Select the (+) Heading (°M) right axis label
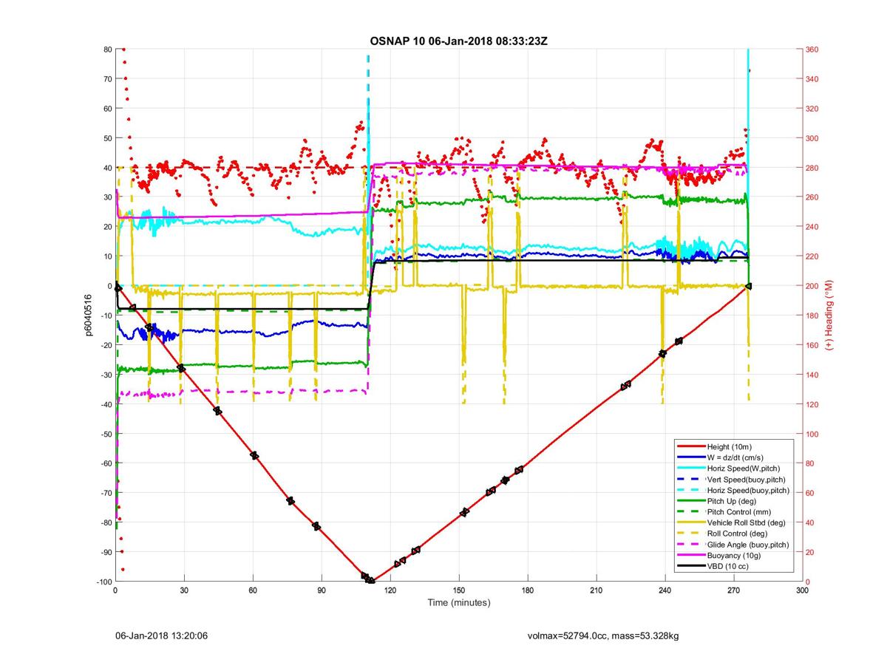Screen dimensions: 887x654 coord(829,315)
